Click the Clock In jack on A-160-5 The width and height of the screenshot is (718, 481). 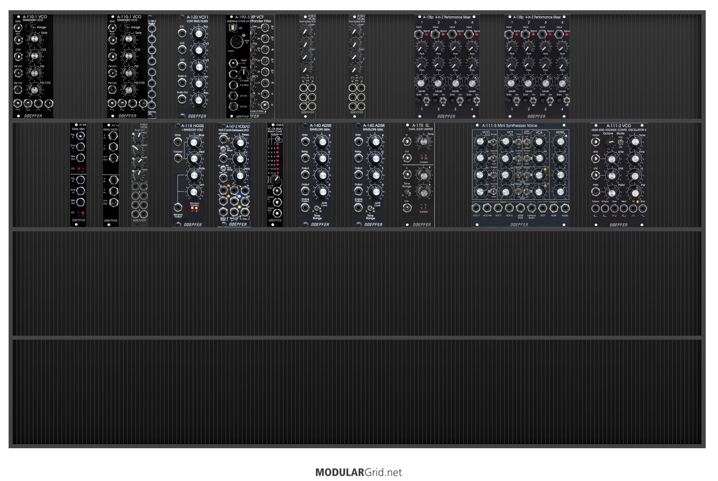[x=277, y=202]
